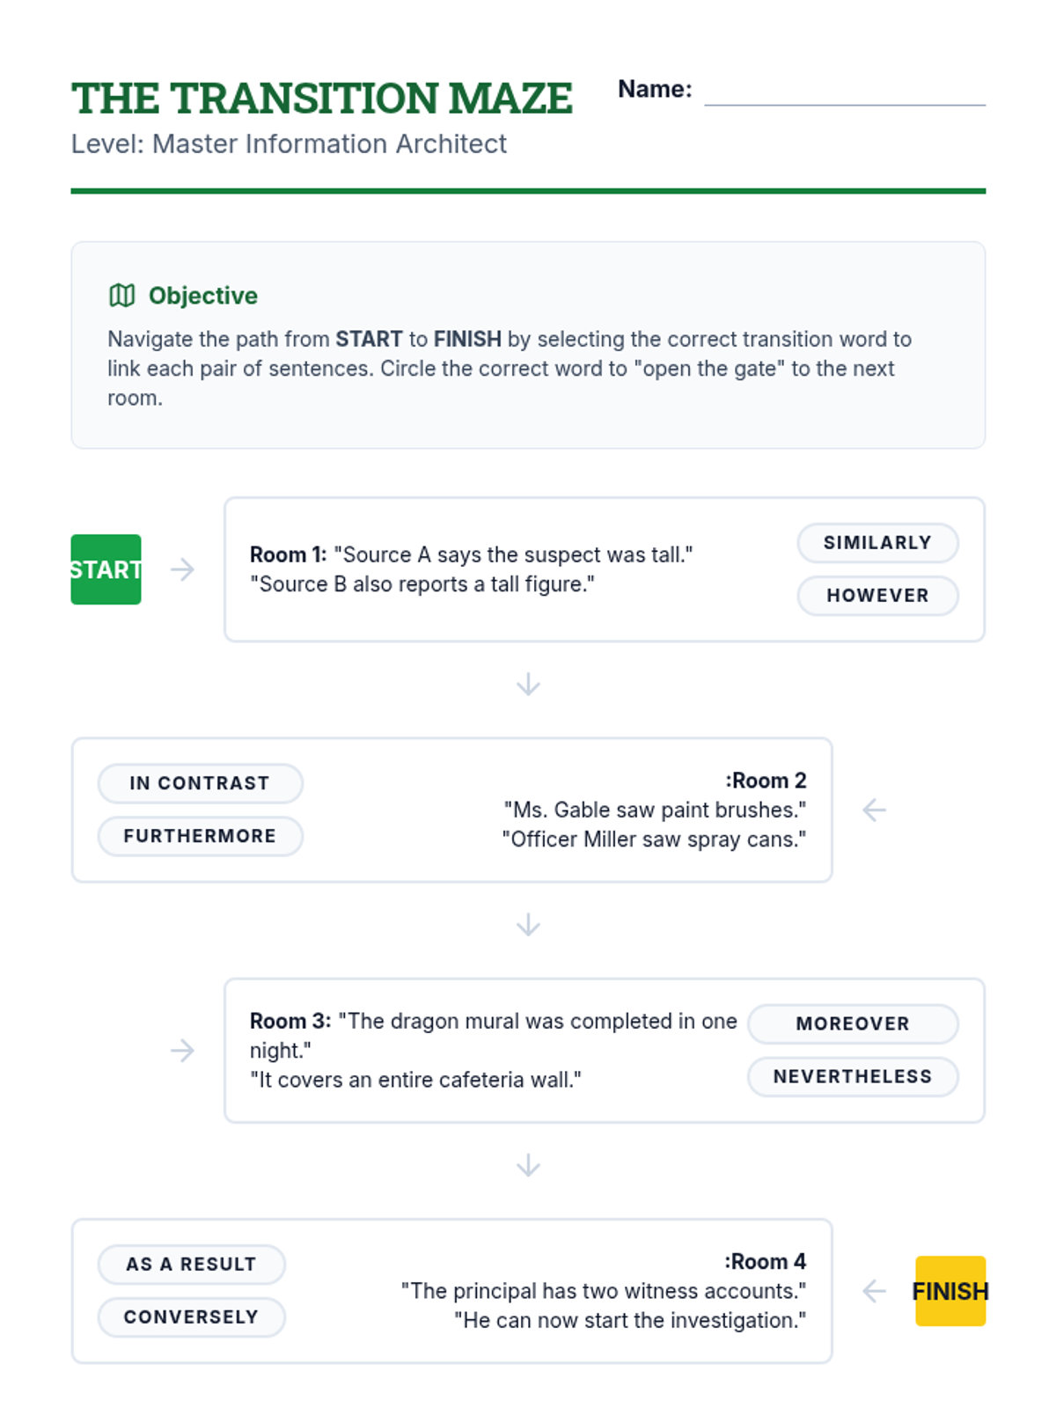Pick NEVERTHELESS in Room 3
The width and height of the screenshot is (1056, 1408).
tap(853, 1076)
